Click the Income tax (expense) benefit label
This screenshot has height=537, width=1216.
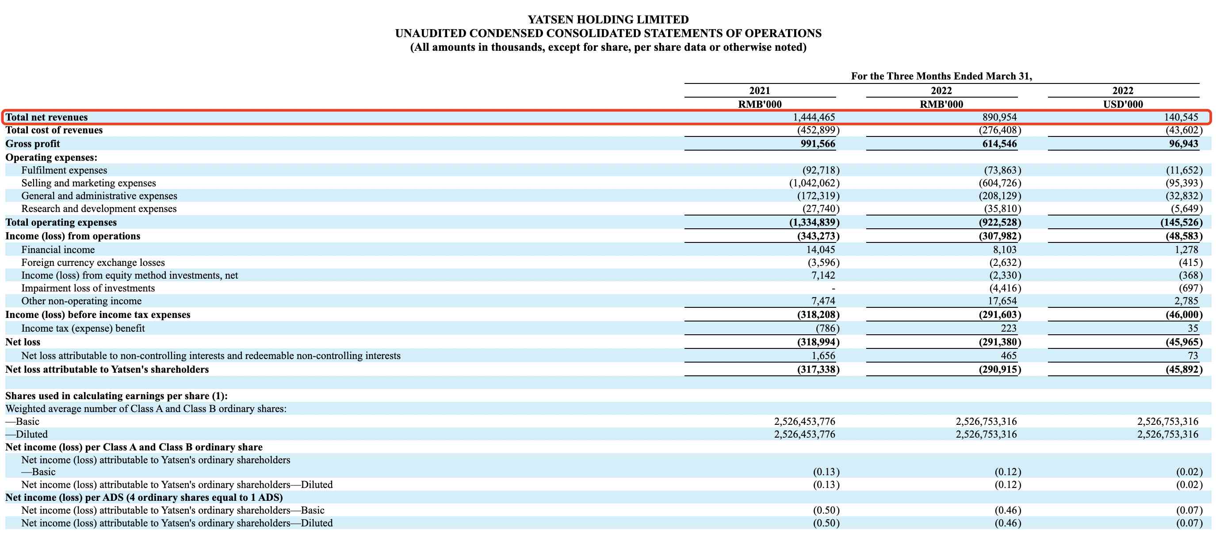pos(83,328)
